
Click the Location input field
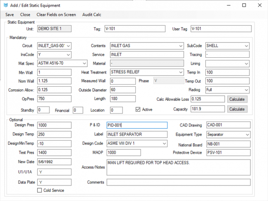117,110
